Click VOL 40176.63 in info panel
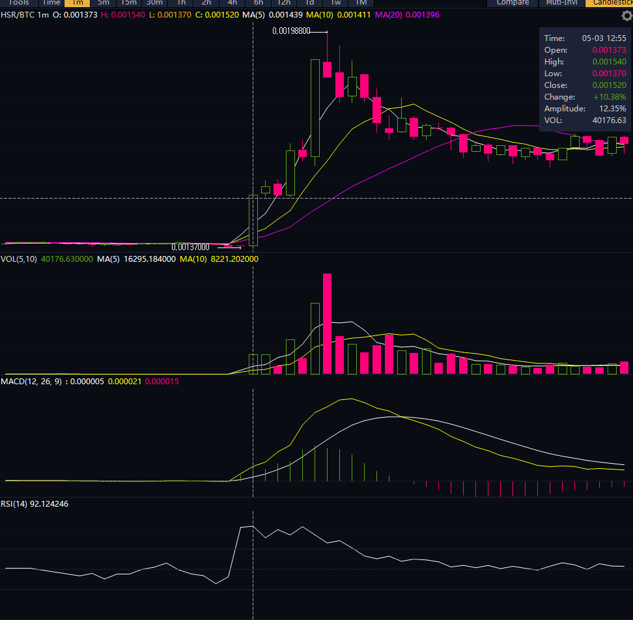The width and height of the screenshot is (633, 620). coord(585,120)
